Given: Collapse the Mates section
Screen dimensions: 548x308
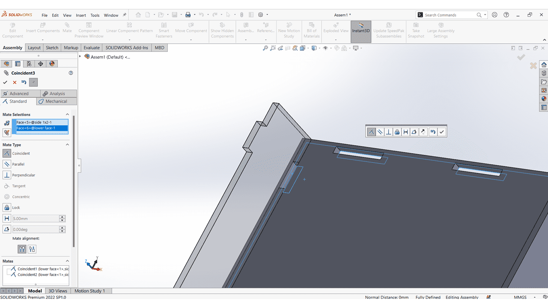Looking at the screenshot, I should pos(67,261).
